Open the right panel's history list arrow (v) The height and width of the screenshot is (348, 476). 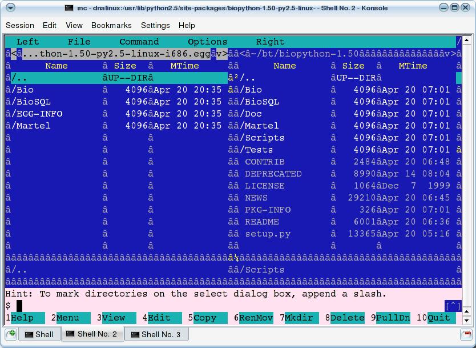(447, 54)
